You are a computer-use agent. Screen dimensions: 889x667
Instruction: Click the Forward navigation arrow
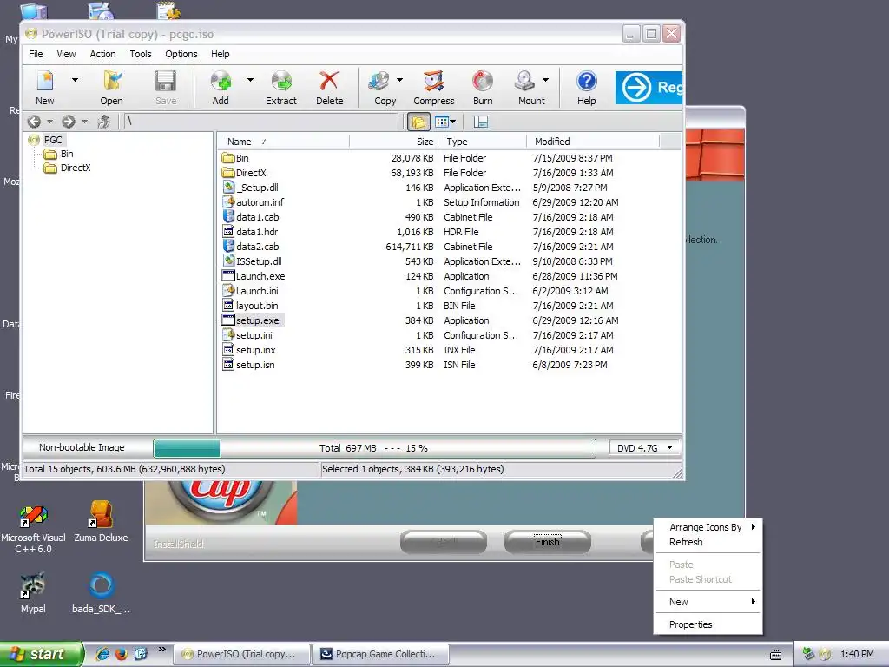pos(69,122)
